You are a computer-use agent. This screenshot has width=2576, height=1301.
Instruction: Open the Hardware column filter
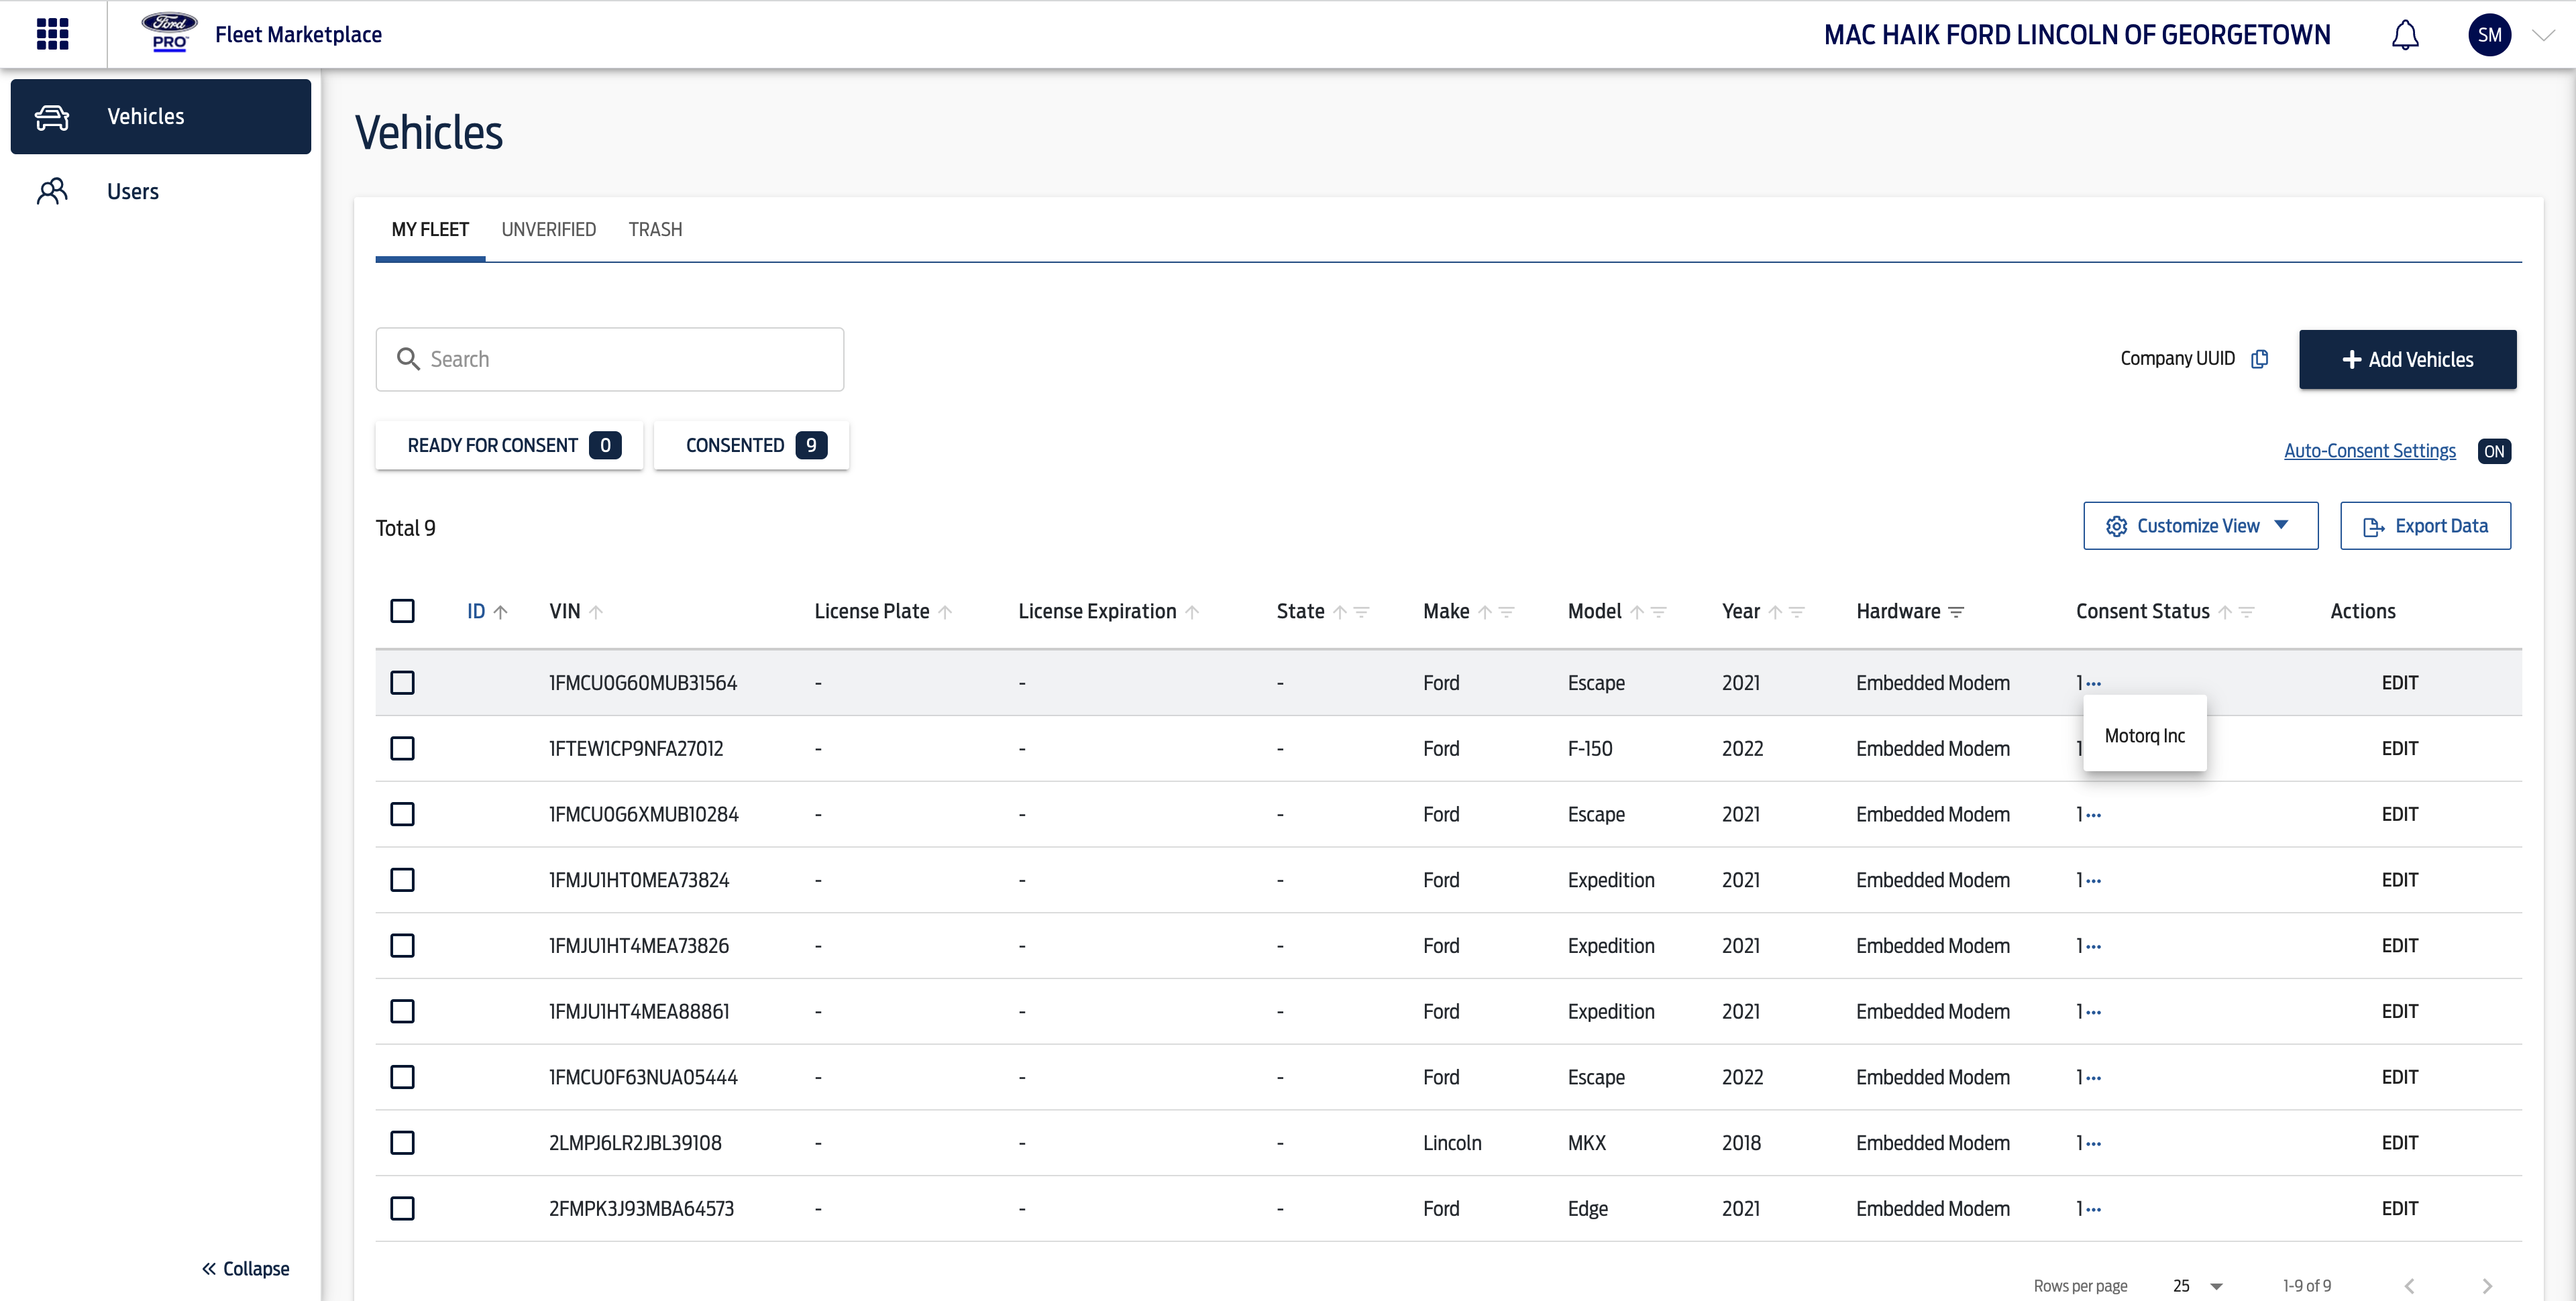(1957, 611)
